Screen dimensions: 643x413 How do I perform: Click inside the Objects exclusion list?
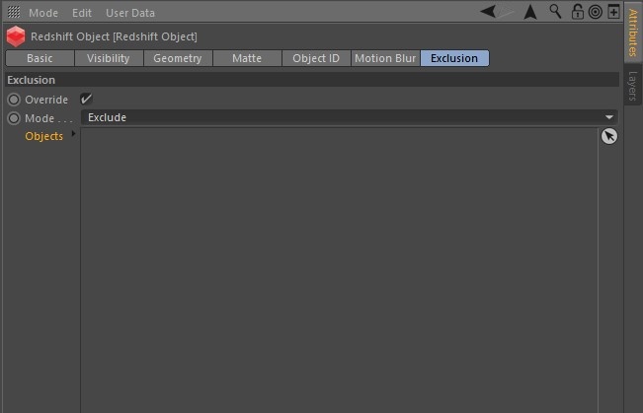338,266
